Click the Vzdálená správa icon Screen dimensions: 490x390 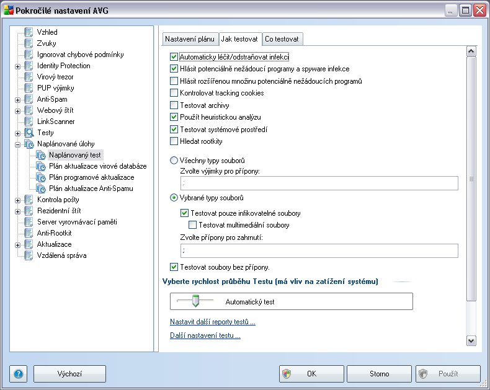pos(29,255)
